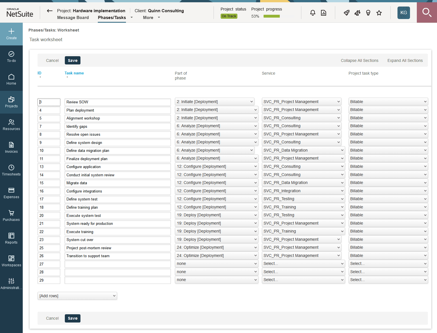
Task: Open Reports in the sidebar
Action: click(x=11, y=238)
